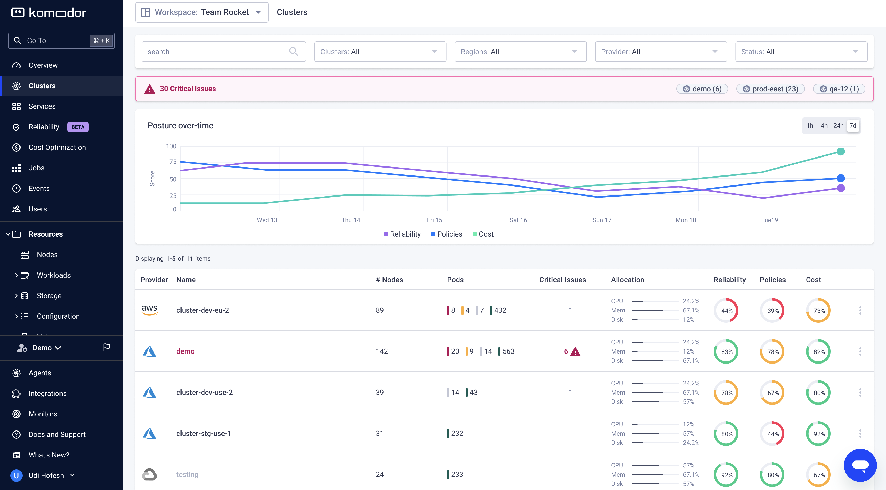
Task: Click the Overview menu item
Action: coord(42,65)
